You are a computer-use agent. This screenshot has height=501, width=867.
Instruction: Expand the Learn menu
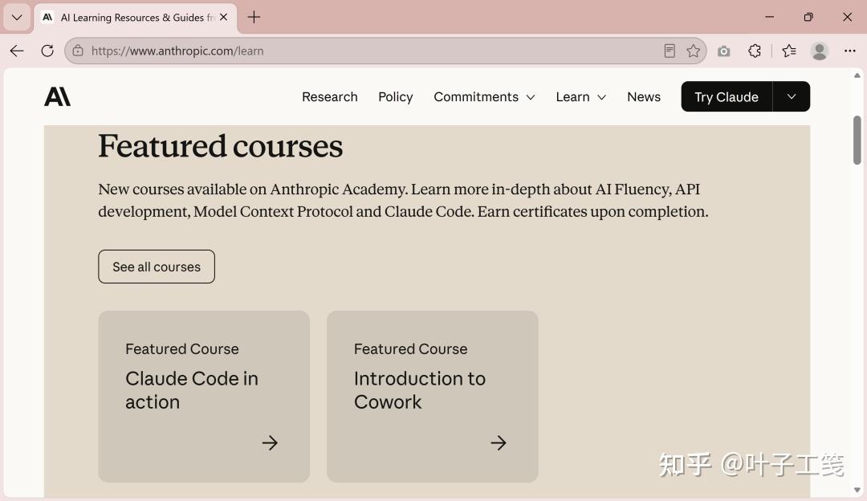581,97
